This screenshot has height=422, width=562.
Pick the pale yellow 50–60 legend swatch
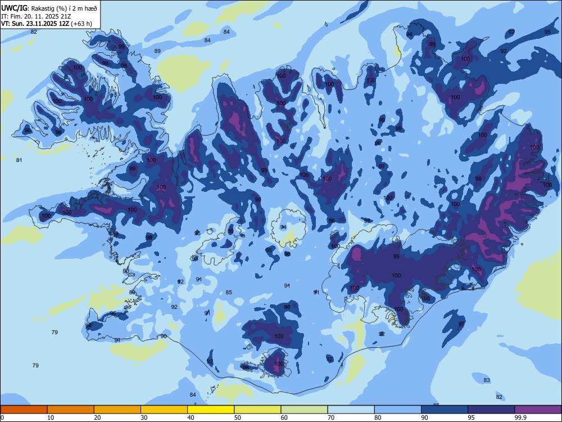tap(257, 410)
